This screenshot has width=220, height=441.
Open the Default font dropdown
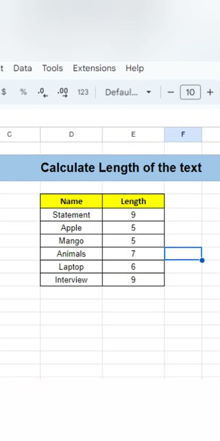click(128, 92)
